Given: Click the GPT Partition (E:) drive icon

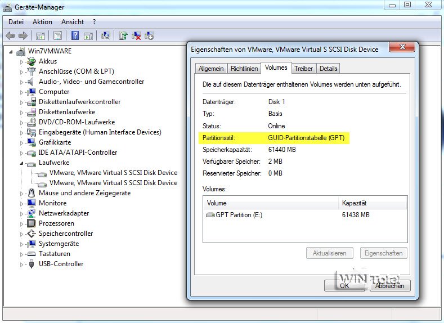Looking at the screenshot, I should point(210,215).
